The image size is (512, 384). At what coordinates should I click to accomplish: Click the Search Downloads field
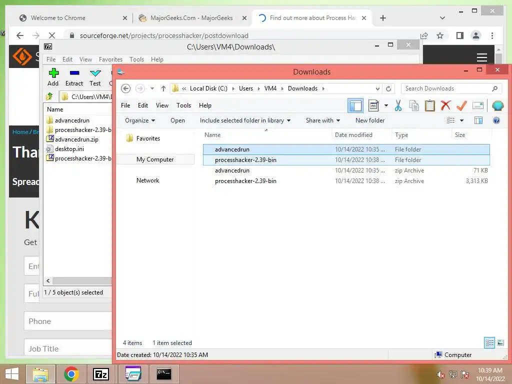(451, 88)
